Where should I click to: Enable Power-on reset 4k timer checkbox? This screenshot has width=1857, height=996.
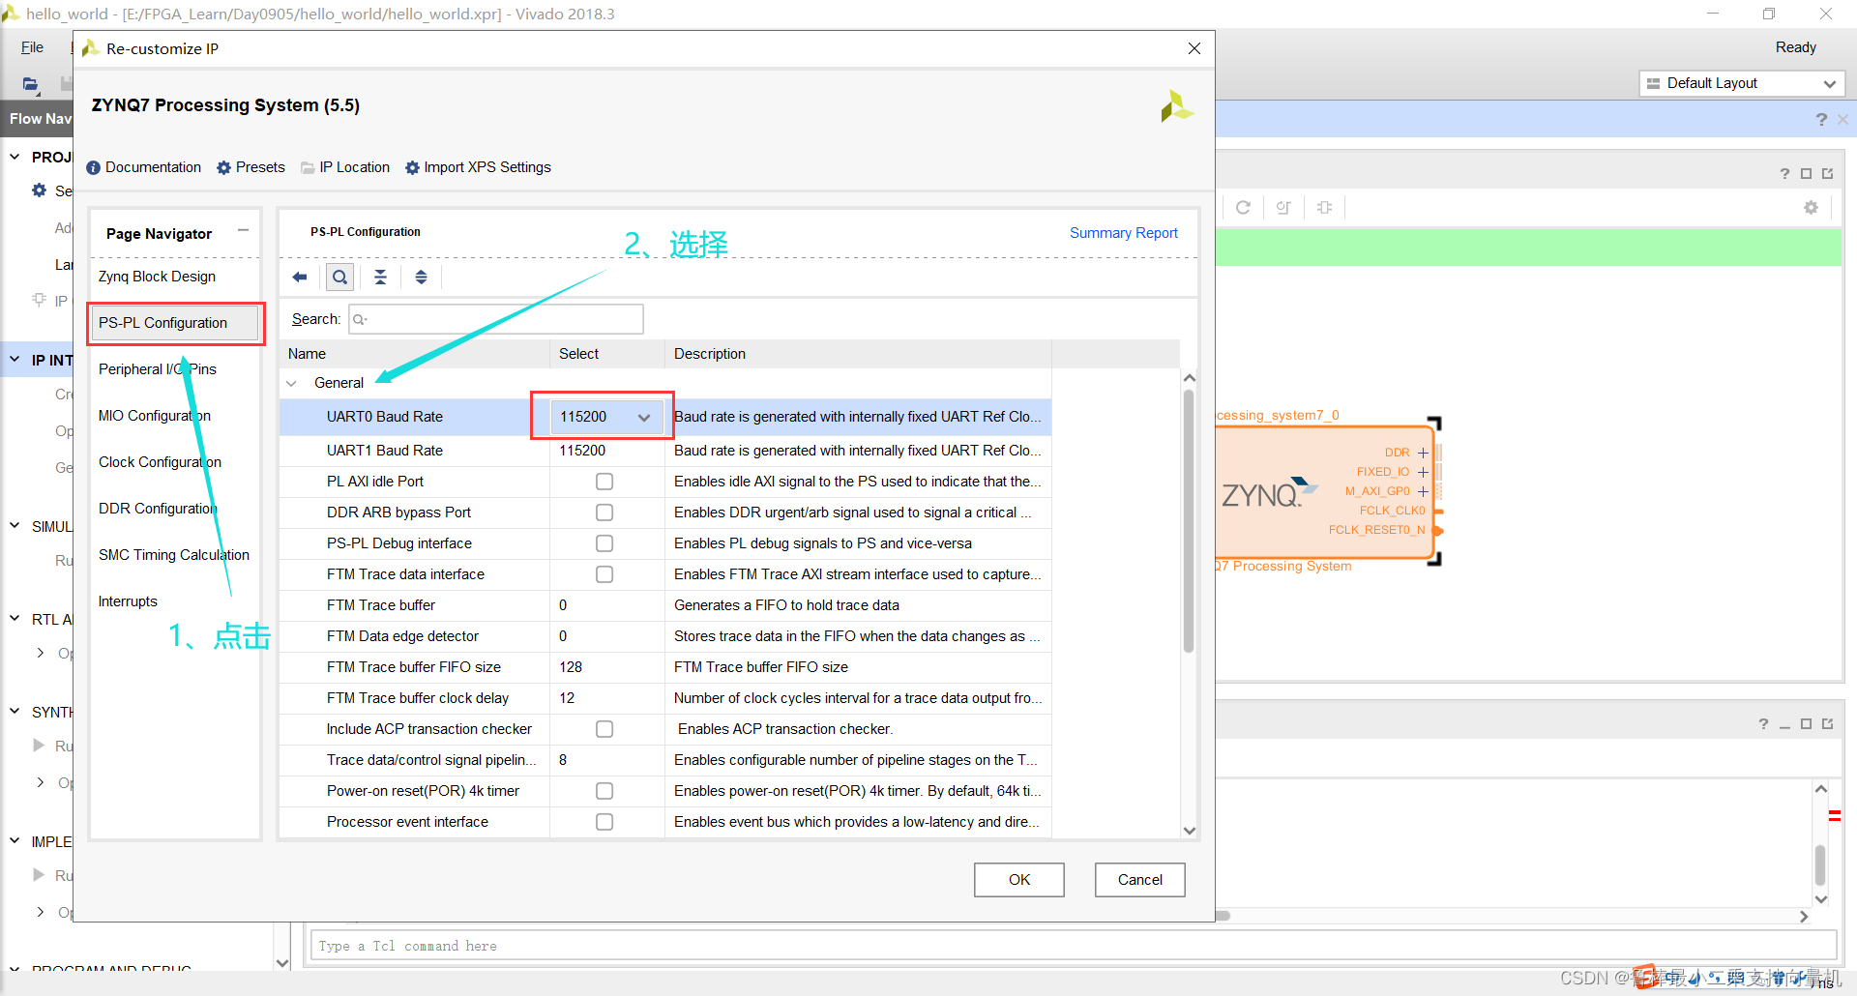pyautogui.click(x=604, y=791)
